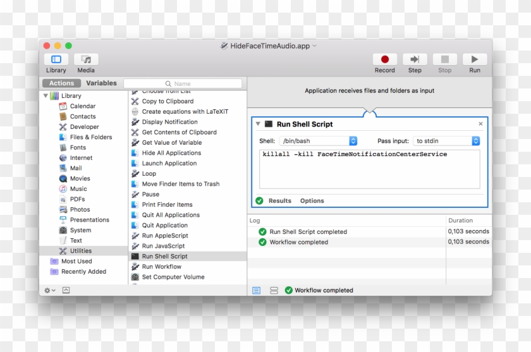This screenshot has width=531, height=352.
Task: Select the Developer category
Action: (84, 127)
